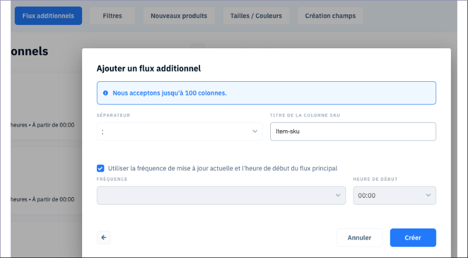
Task: Click the back arrow icon button
Action: tap(104, 238)
